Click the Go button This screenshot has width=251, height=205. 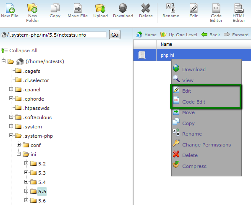115,35
